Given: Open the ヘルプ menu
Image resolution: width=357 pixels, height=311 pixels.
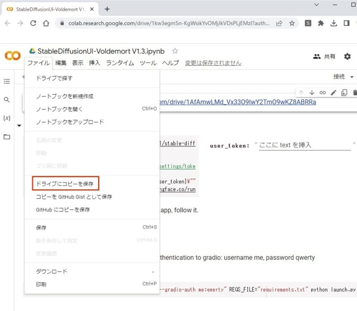Looking at the screenshot, I should coord(170,63).
